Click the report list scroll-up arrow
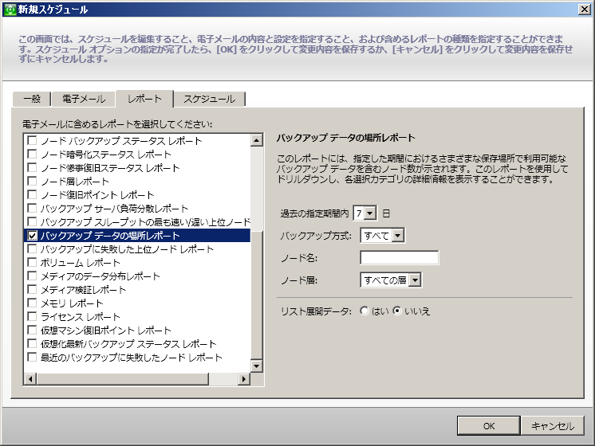 pyautogui.click(x=257, y=141)
